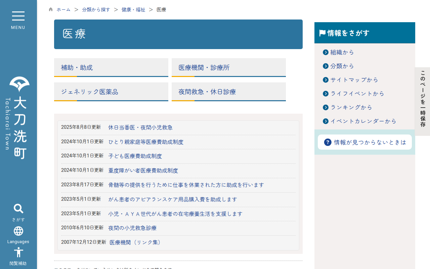430x269 pixels.
Task: Go to ホーム in breadcrumb
Action: point(63,10)
